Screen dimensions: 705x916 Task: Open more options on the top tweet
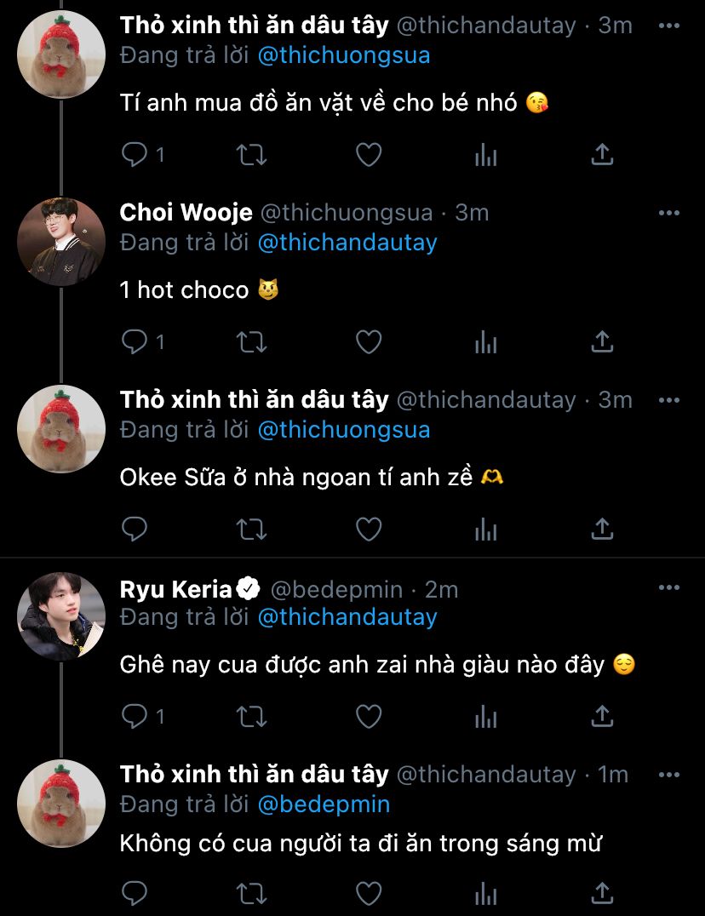(x=669, y=26)
